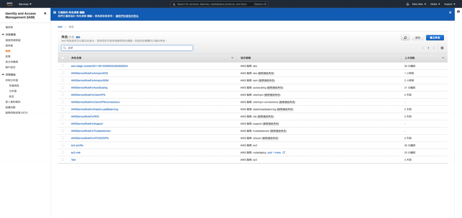Select all roles header checkbox
Viewport: 462px width, 218px height.
tap(62, 58)
